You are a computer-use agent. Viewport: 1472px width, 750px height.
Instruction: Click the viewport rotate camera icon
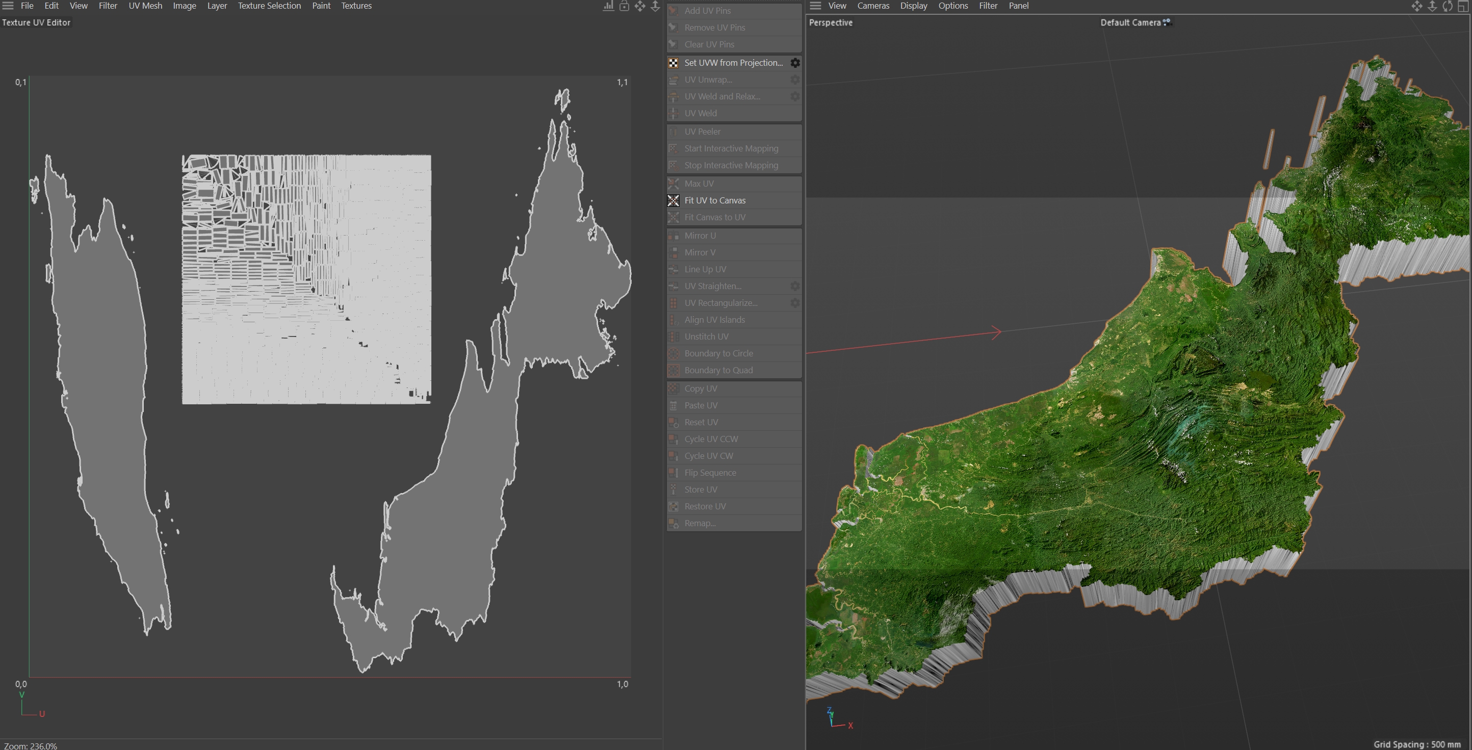point(1447,6)
